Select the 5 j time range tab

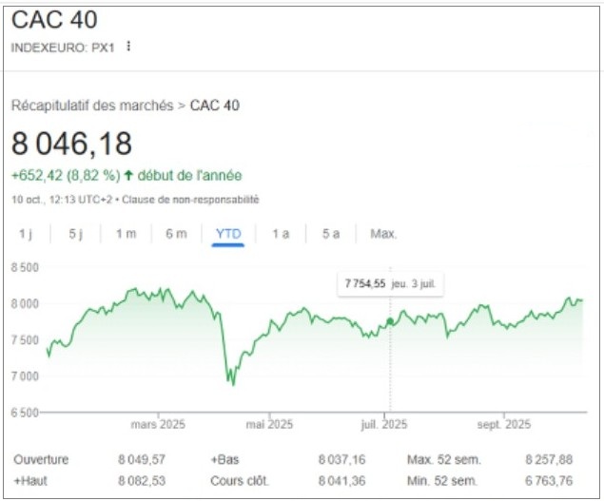click(75, 234)
